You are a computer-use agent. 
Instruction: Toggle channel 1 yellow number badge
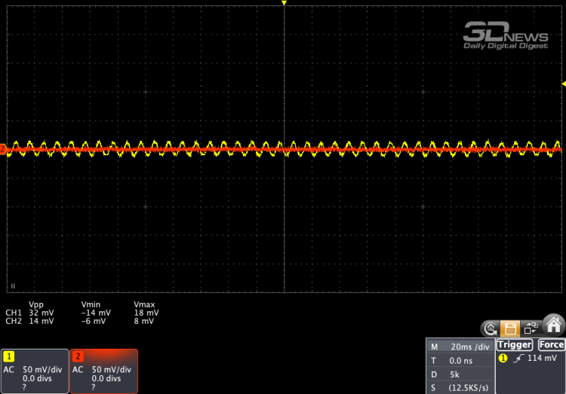coord(9,356)
